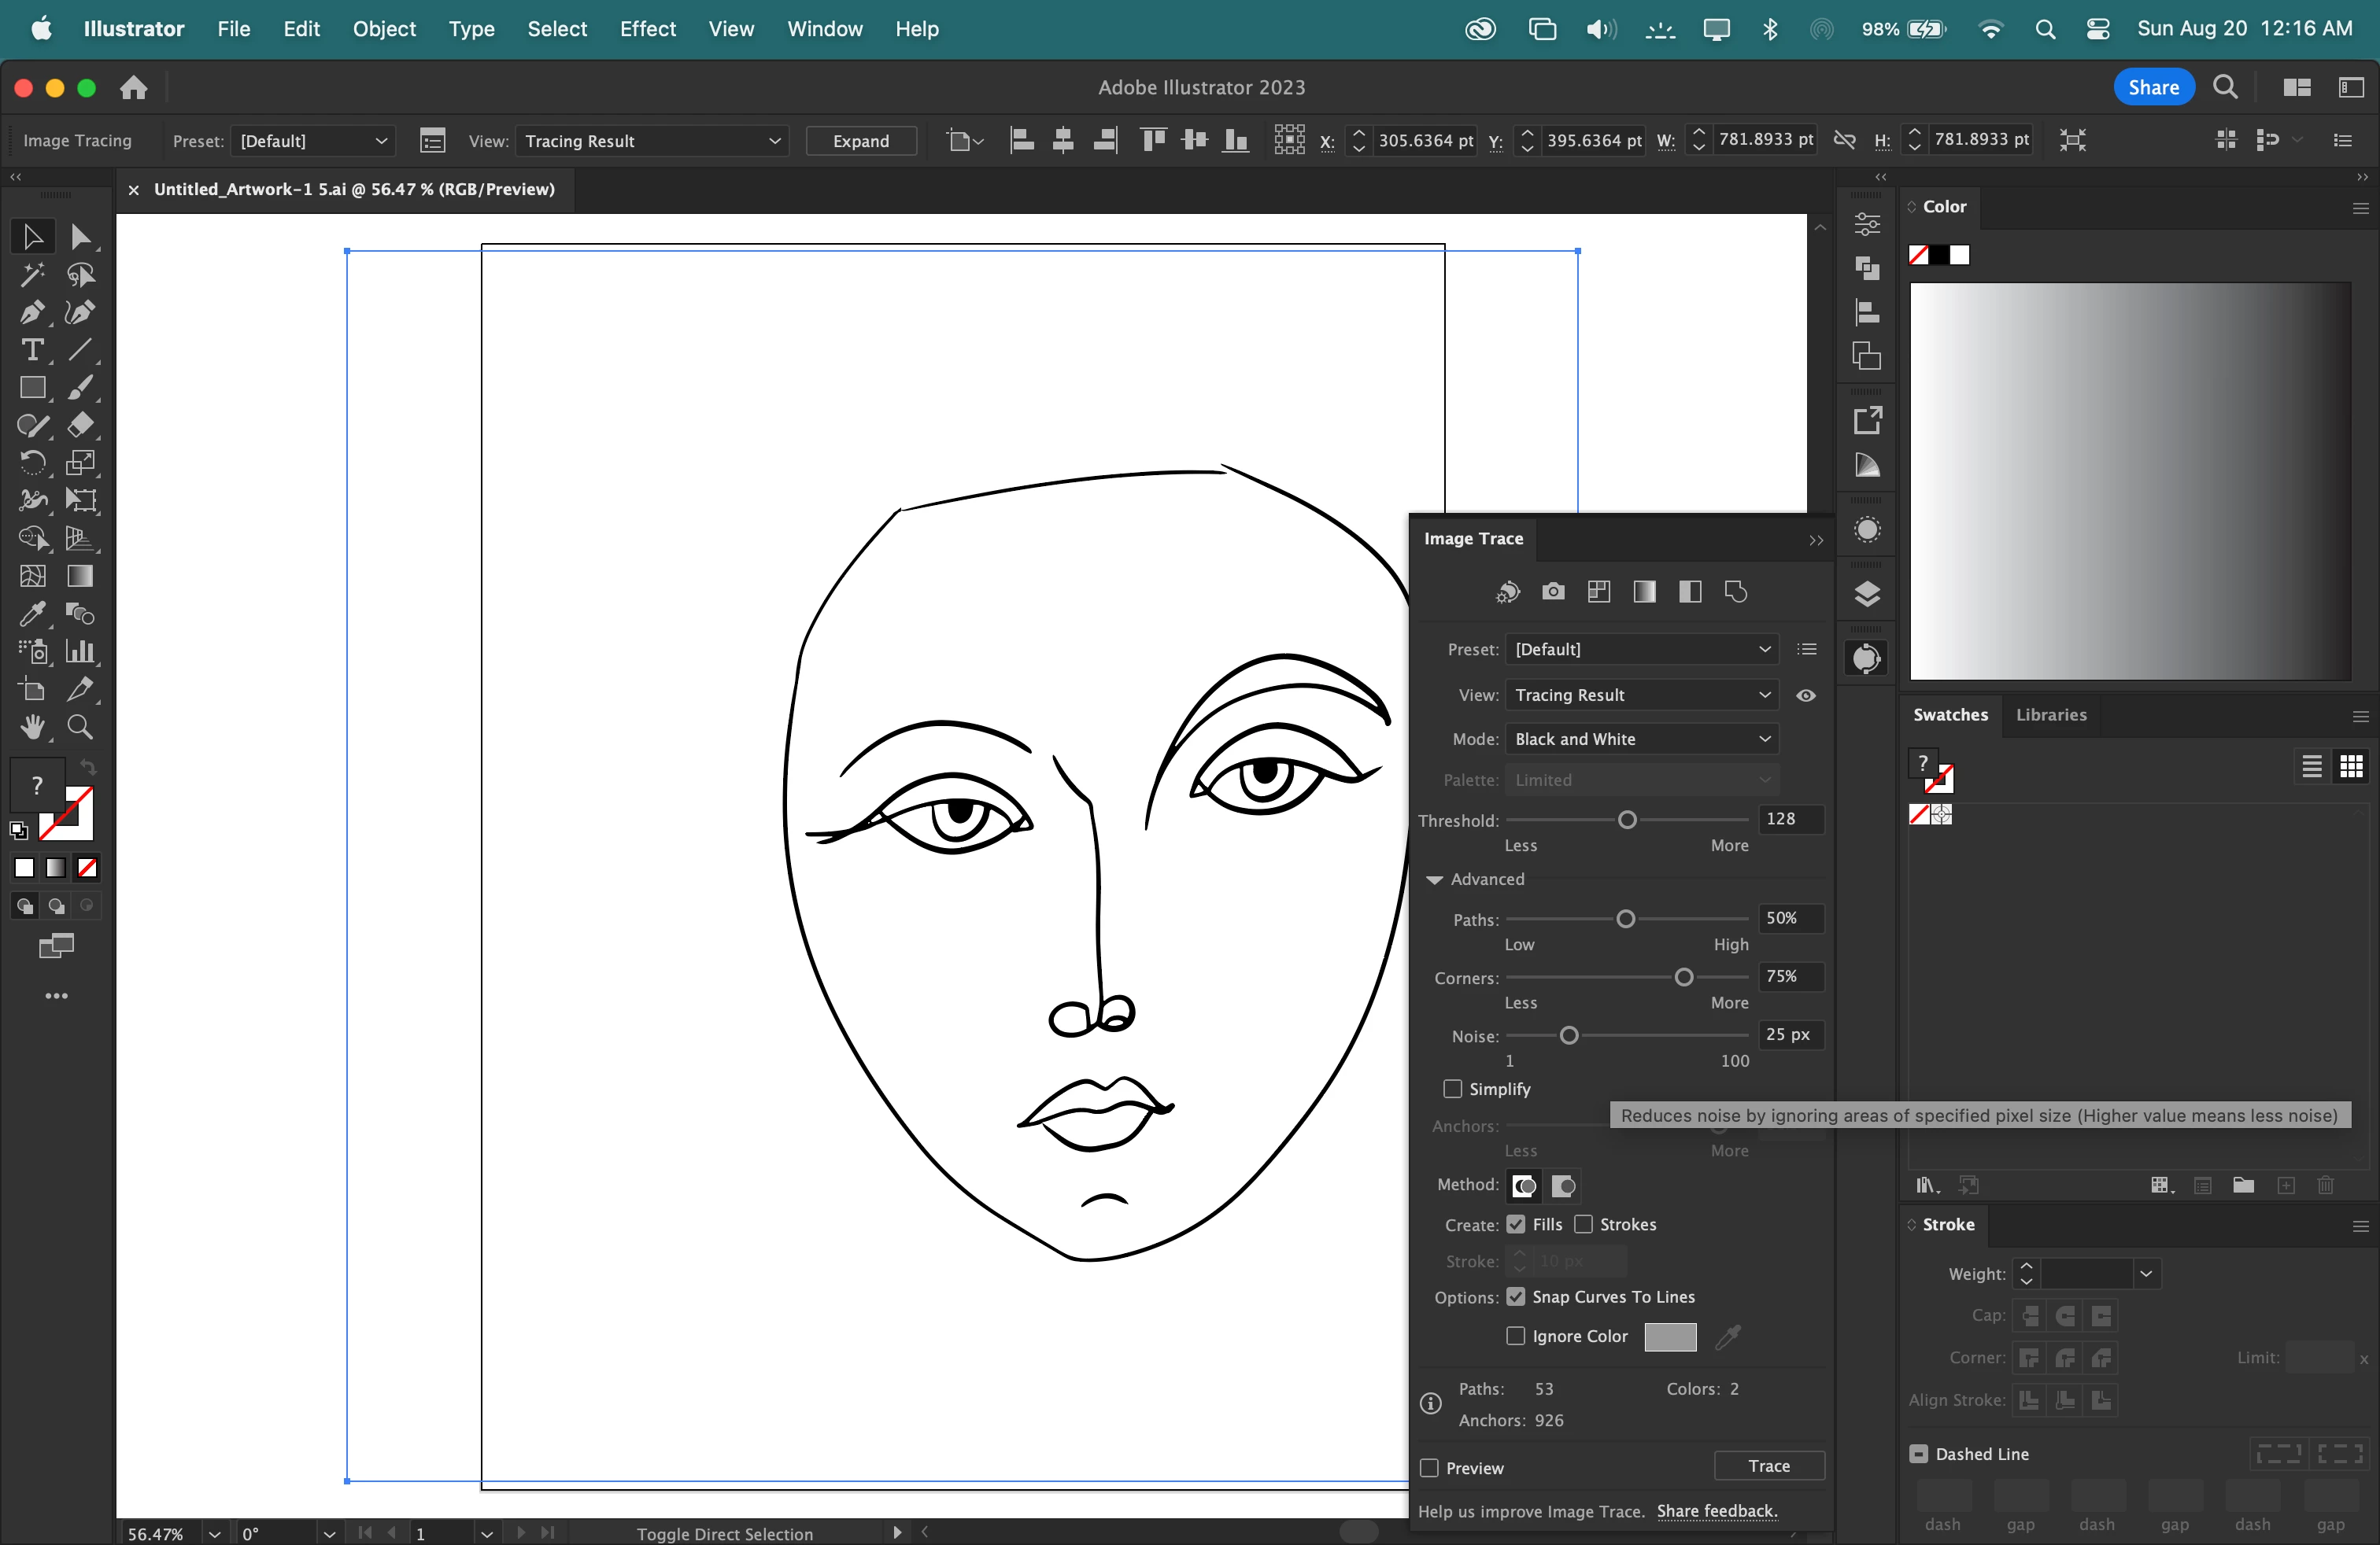Click the Share feedback link
The image size is (2380, 1545).
(1716, 1511)
